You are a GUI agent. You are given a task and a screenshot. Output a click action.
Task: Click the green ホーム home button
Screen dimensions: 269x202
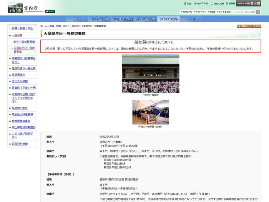tap(50, 12)
